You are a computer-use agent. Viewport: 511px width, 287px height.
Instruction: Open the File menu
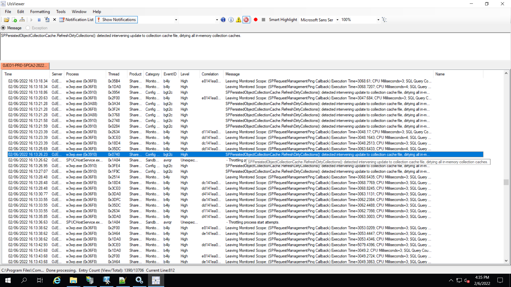click(8, 12)
